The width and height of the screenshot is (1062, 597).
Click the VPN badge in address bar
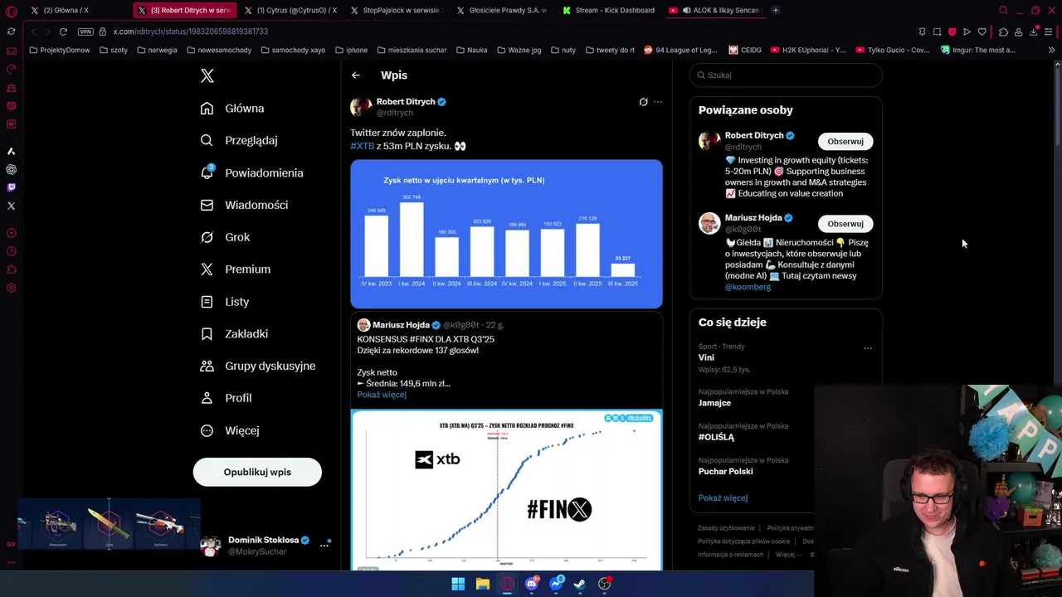coord(85,32)
